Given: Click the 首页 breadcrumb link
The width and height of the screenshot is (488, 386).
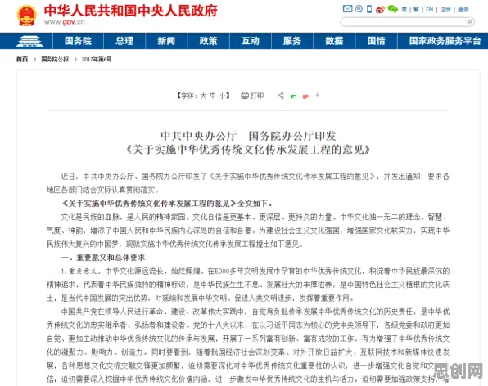Looking at the screenshot, I should [x=22, y=59].
